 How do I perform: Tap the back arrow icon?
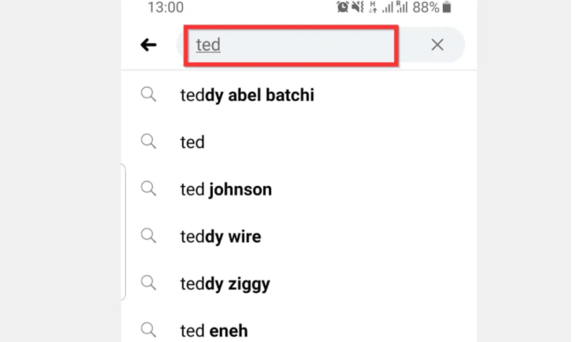coord(149,45)
